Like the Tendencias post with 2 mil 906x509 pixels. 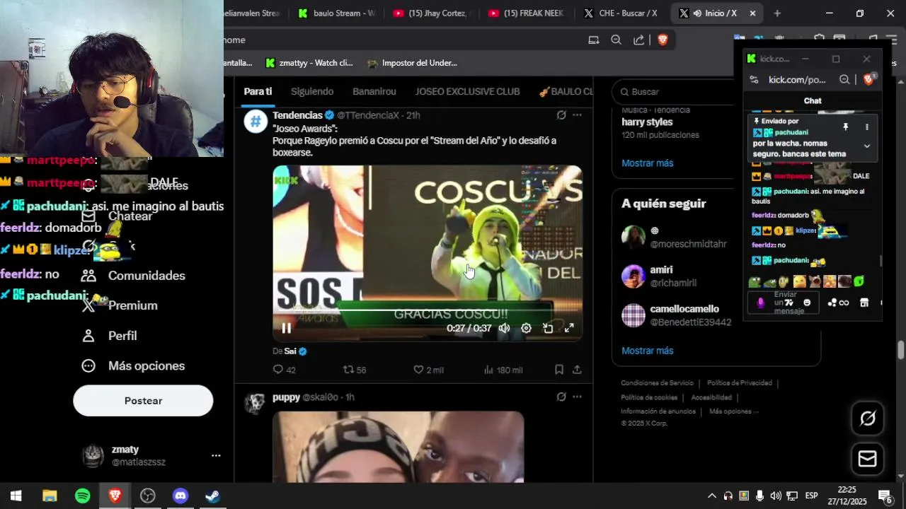coord(428,370)
